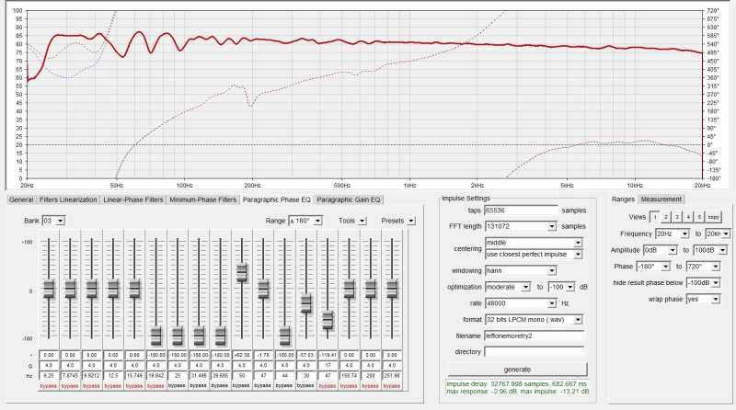Open the Minimum-Phase Filters tab
The image size is (736, 410).
(x=203, y=199)
